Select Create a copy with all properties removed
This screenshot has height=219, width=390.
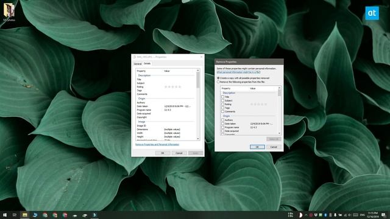(x=218, y=78)
